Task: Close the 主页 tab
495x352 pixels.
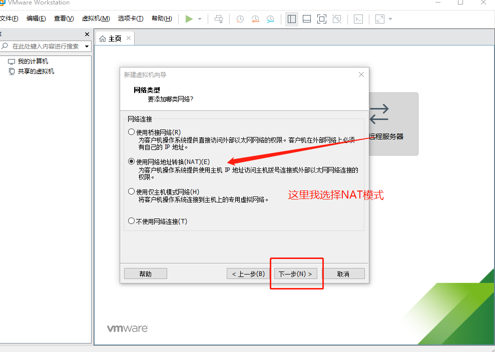Action: [129, 38]
